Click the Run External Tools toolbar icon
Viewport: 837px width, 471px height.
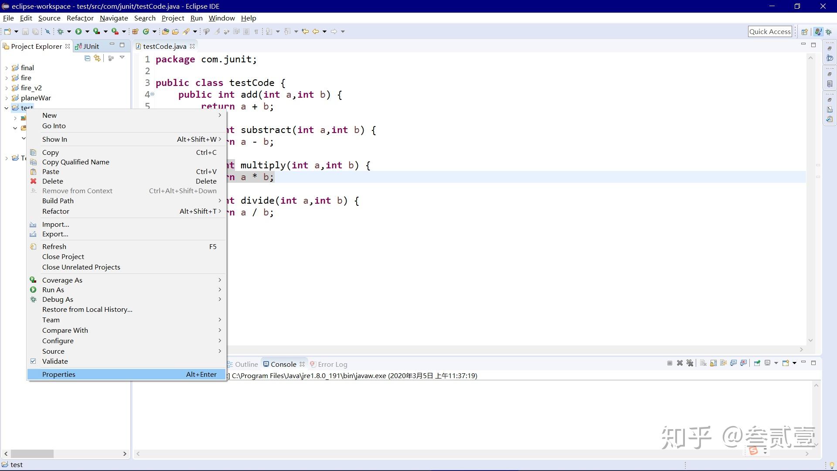(x=115, y=31)
